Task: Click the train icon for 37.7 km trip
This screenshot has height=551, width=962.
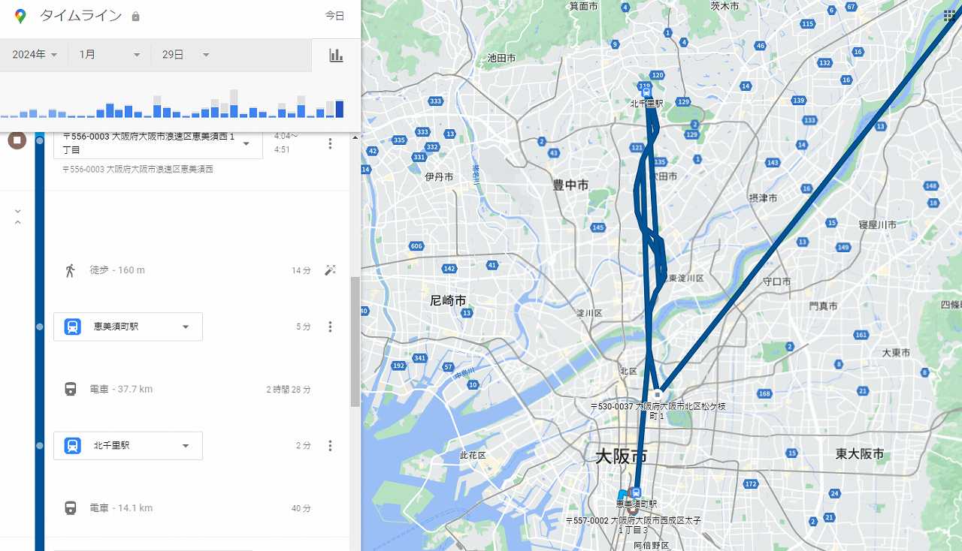Action: point(70,389)
